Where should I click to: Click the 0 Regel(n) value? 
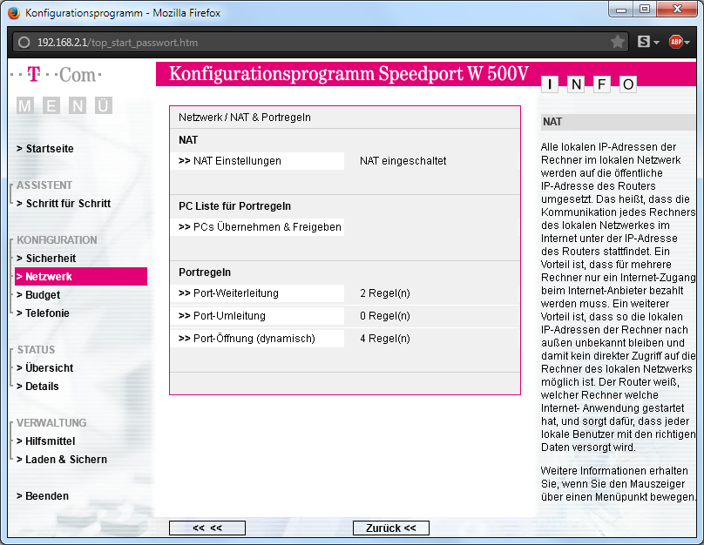(x=385, y=316)
